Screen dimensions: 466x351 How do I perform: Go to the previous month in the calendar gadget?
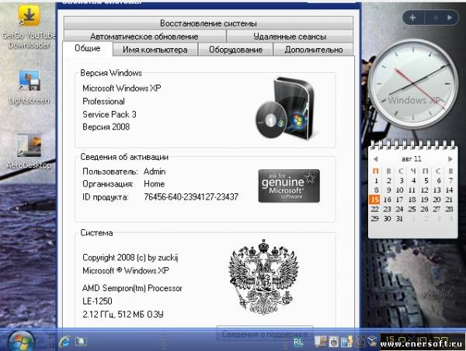375,159
